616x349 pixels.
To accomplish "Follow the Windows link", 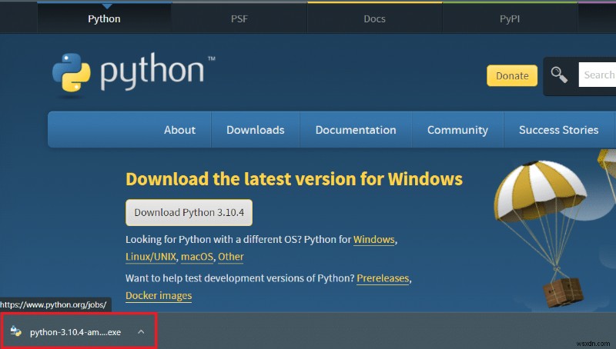I will tap(374, 240).
